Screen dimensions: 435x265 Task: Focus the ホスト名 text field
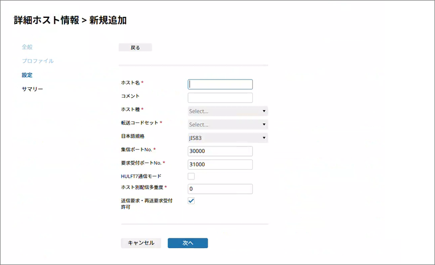[x=220, y=85]
